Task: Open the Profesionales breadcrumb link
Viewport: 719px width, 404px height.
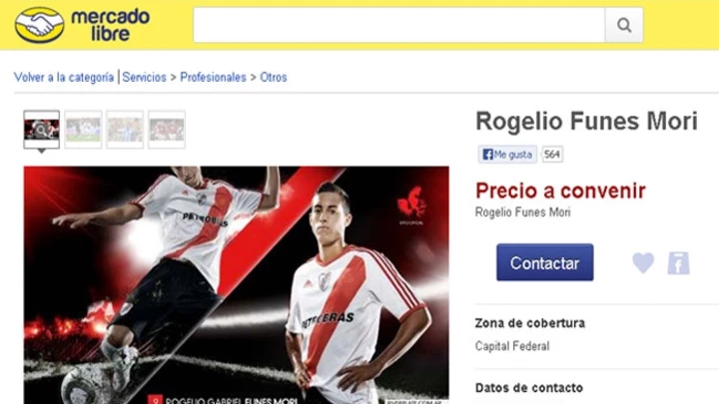Action: pyautogui.click(x=214, y=78)
